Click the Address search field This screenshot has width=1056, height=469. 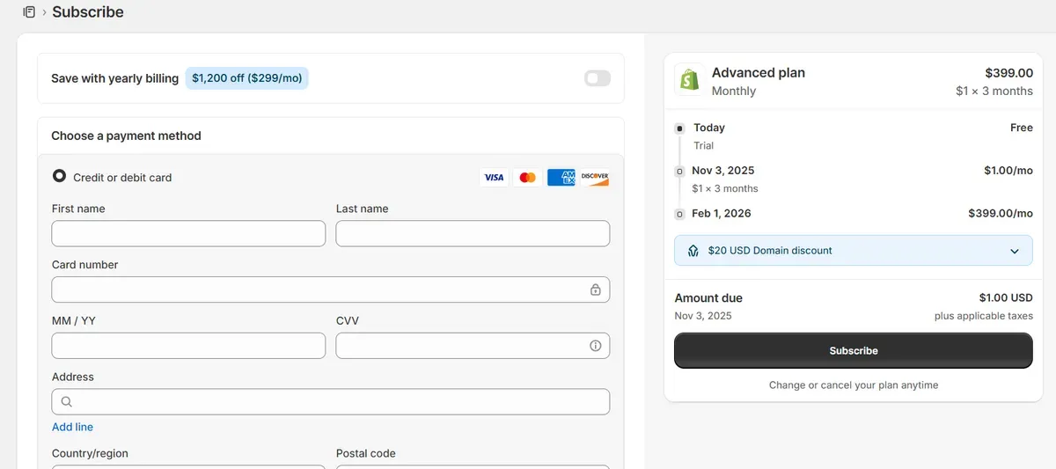point(331,401)
